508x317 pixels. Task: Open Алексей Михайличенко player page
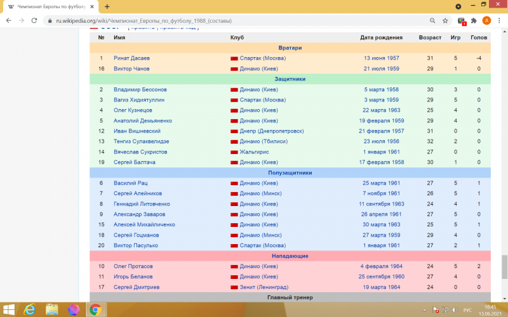[x=144, y=225]
